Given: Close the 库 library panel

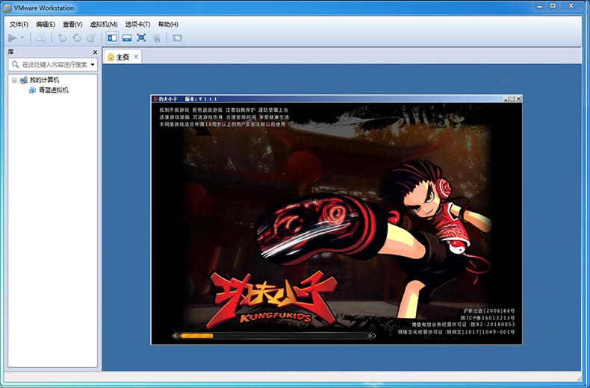Looking at the screenshot, I should pos(95,52).
